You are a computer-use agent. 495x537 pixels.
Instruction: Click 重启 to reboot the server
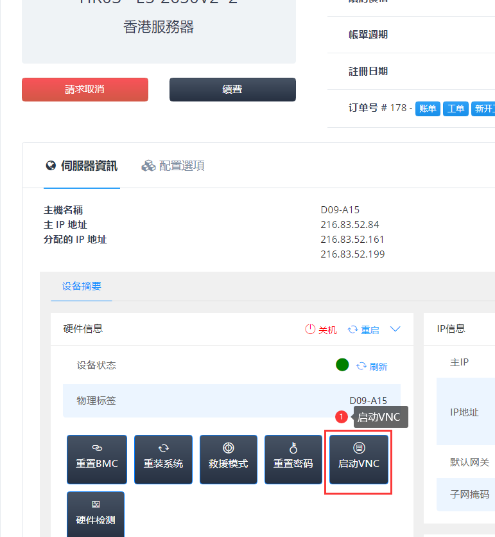tap(363, 330)
